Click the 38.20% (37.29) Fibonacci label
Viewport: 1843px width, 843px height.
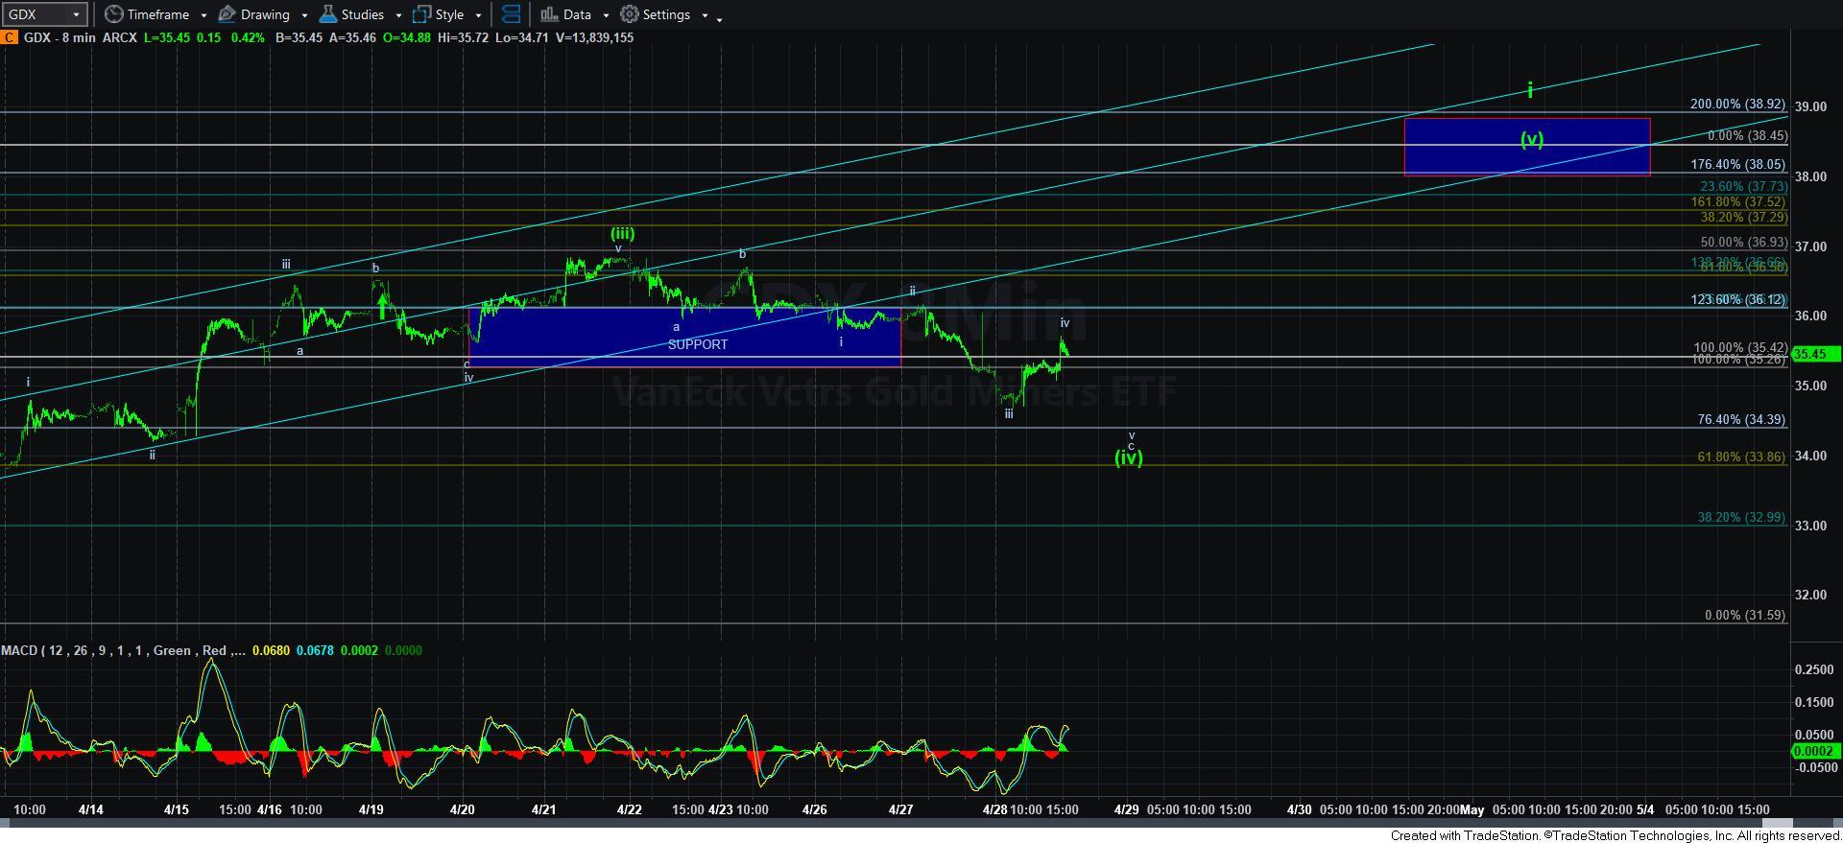(x=1743, y=218)
